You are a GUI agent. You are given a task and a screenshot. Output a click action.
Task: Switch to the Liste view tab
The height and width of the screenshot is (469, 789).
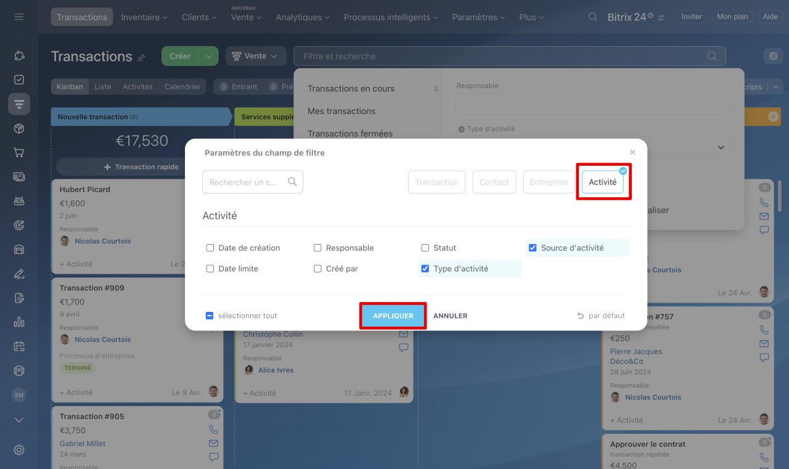(x=103, y=87)
